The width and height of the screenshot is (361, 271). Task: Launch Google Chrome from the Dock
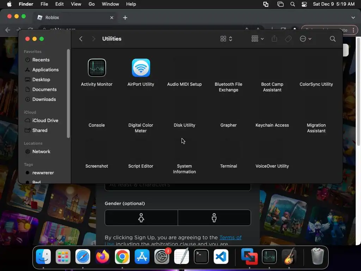[122, 257]
